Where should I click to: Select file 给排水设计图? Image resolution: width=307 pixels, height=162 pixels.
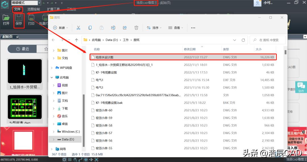coord(183,57)
